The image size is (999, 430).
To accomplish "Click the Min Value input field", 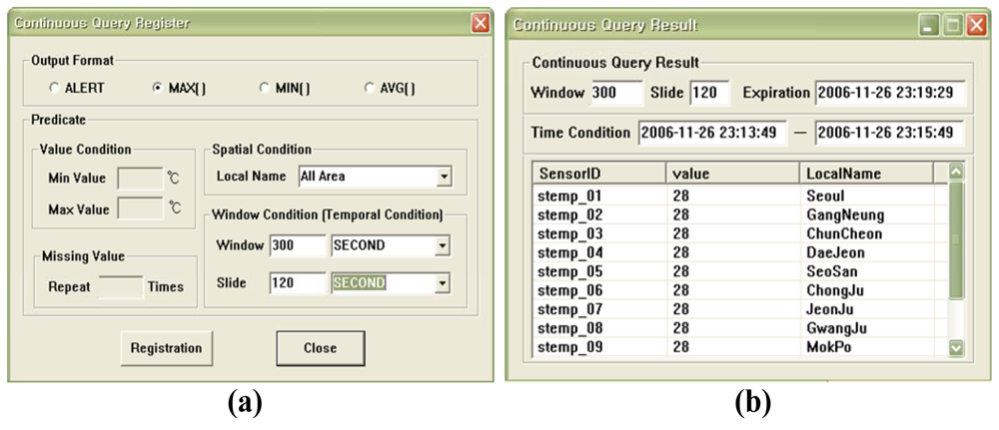I will tap(140, 179).
